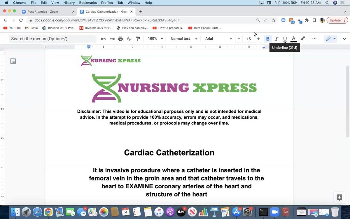Image resolution: width=350 pixels, height=219 pixels.
Task: Open the highlight color picker
Action: click(303, 39)
